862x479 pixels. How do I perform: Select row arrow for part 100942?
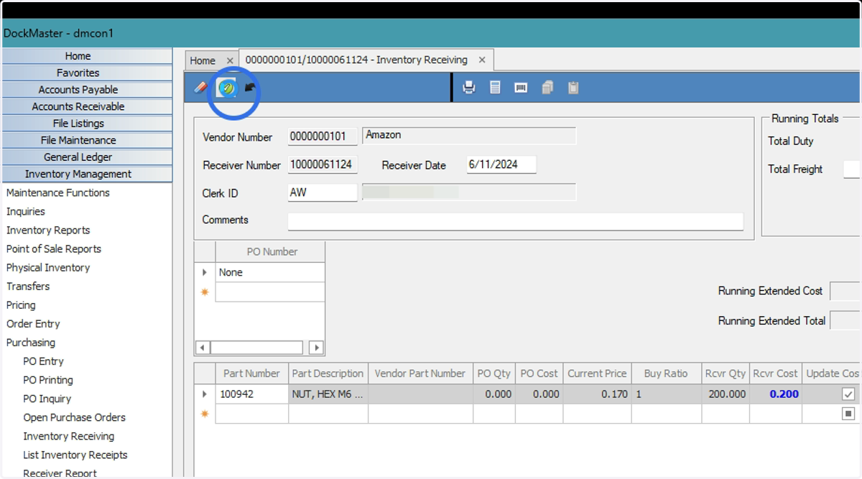205,394
